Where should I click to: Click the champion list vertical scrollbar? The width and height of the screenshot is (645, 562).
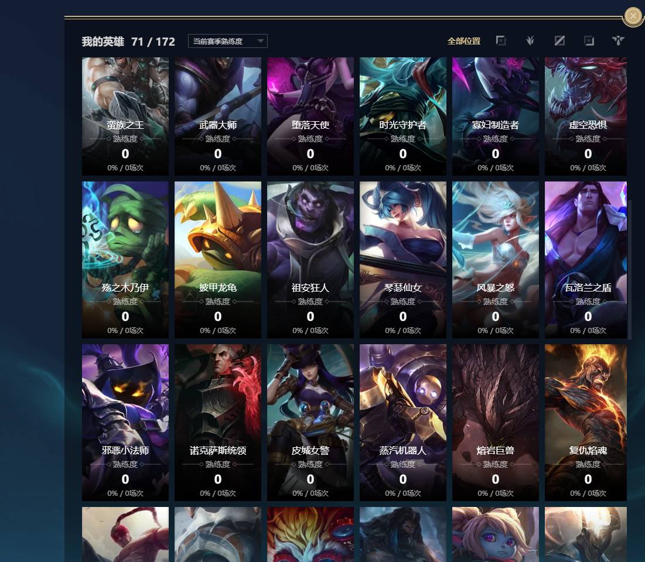point(629,270)
